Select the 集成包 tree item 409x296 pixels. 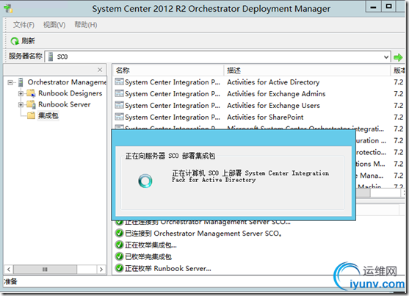click(48, 115)
